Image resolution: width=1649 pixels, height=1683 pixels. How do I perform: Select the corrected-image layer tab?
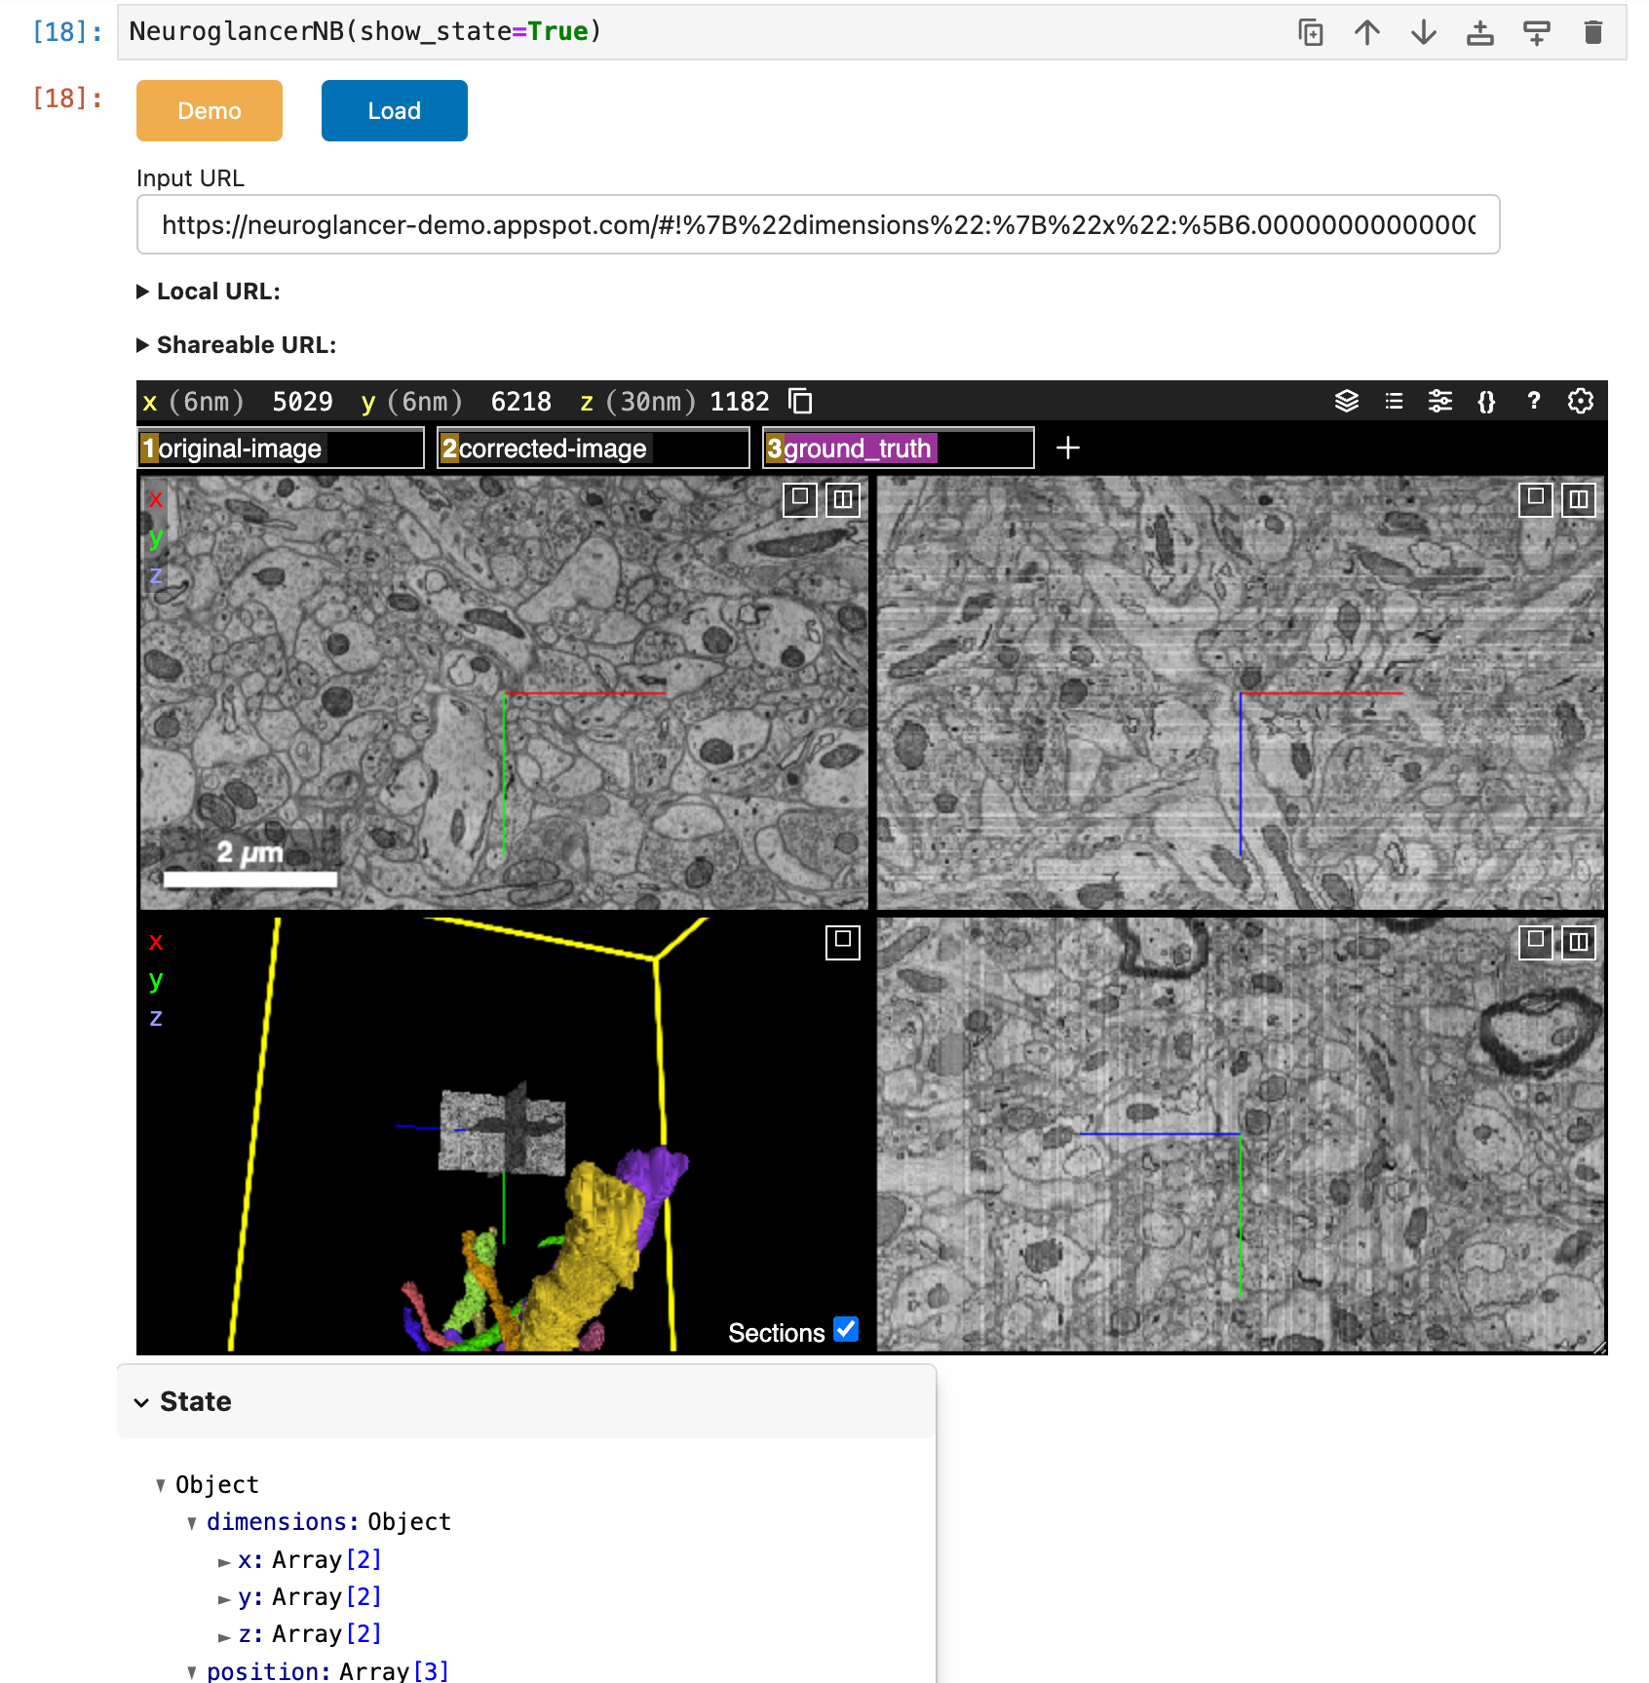pyautogui.click(x=593, y=449)
